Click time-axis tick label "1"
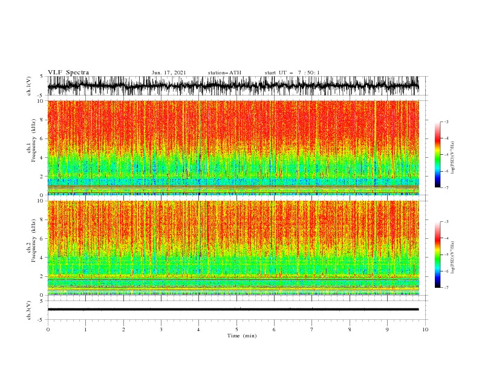The width and height of the screenshot is (479, 370). (x=85, y=329)
